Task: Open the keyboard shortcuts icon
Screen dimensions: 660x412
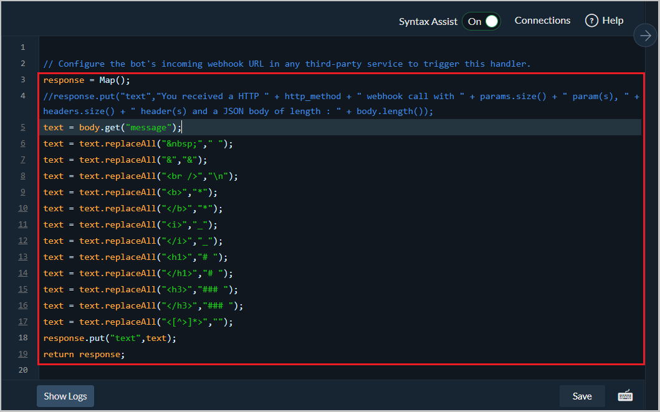Action: pyautogui.click(x=625, y=396)
